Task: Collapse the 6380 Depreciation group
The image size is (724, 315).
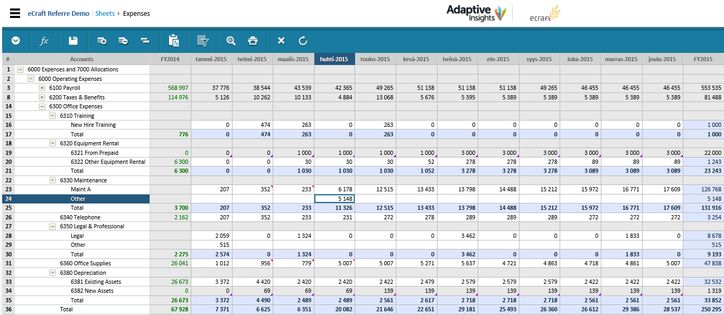Action: (x=52, y=273)
